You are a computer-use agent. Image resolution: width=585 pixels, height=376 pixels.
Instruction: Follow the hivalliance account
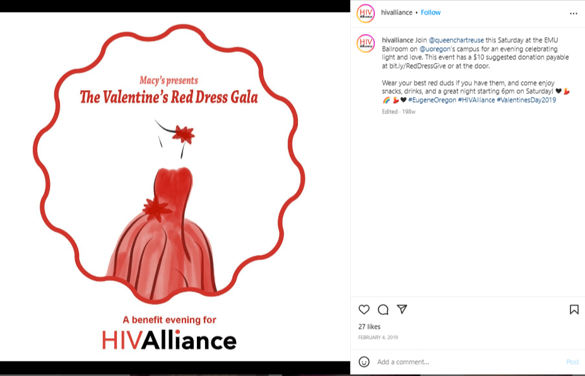tap(430, 13)
